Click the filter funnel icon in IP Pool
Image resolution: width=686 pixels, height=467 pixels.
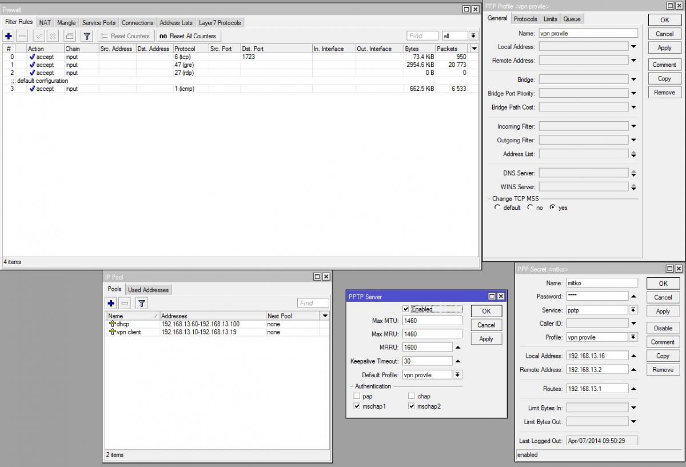click(x=141, y=303)
